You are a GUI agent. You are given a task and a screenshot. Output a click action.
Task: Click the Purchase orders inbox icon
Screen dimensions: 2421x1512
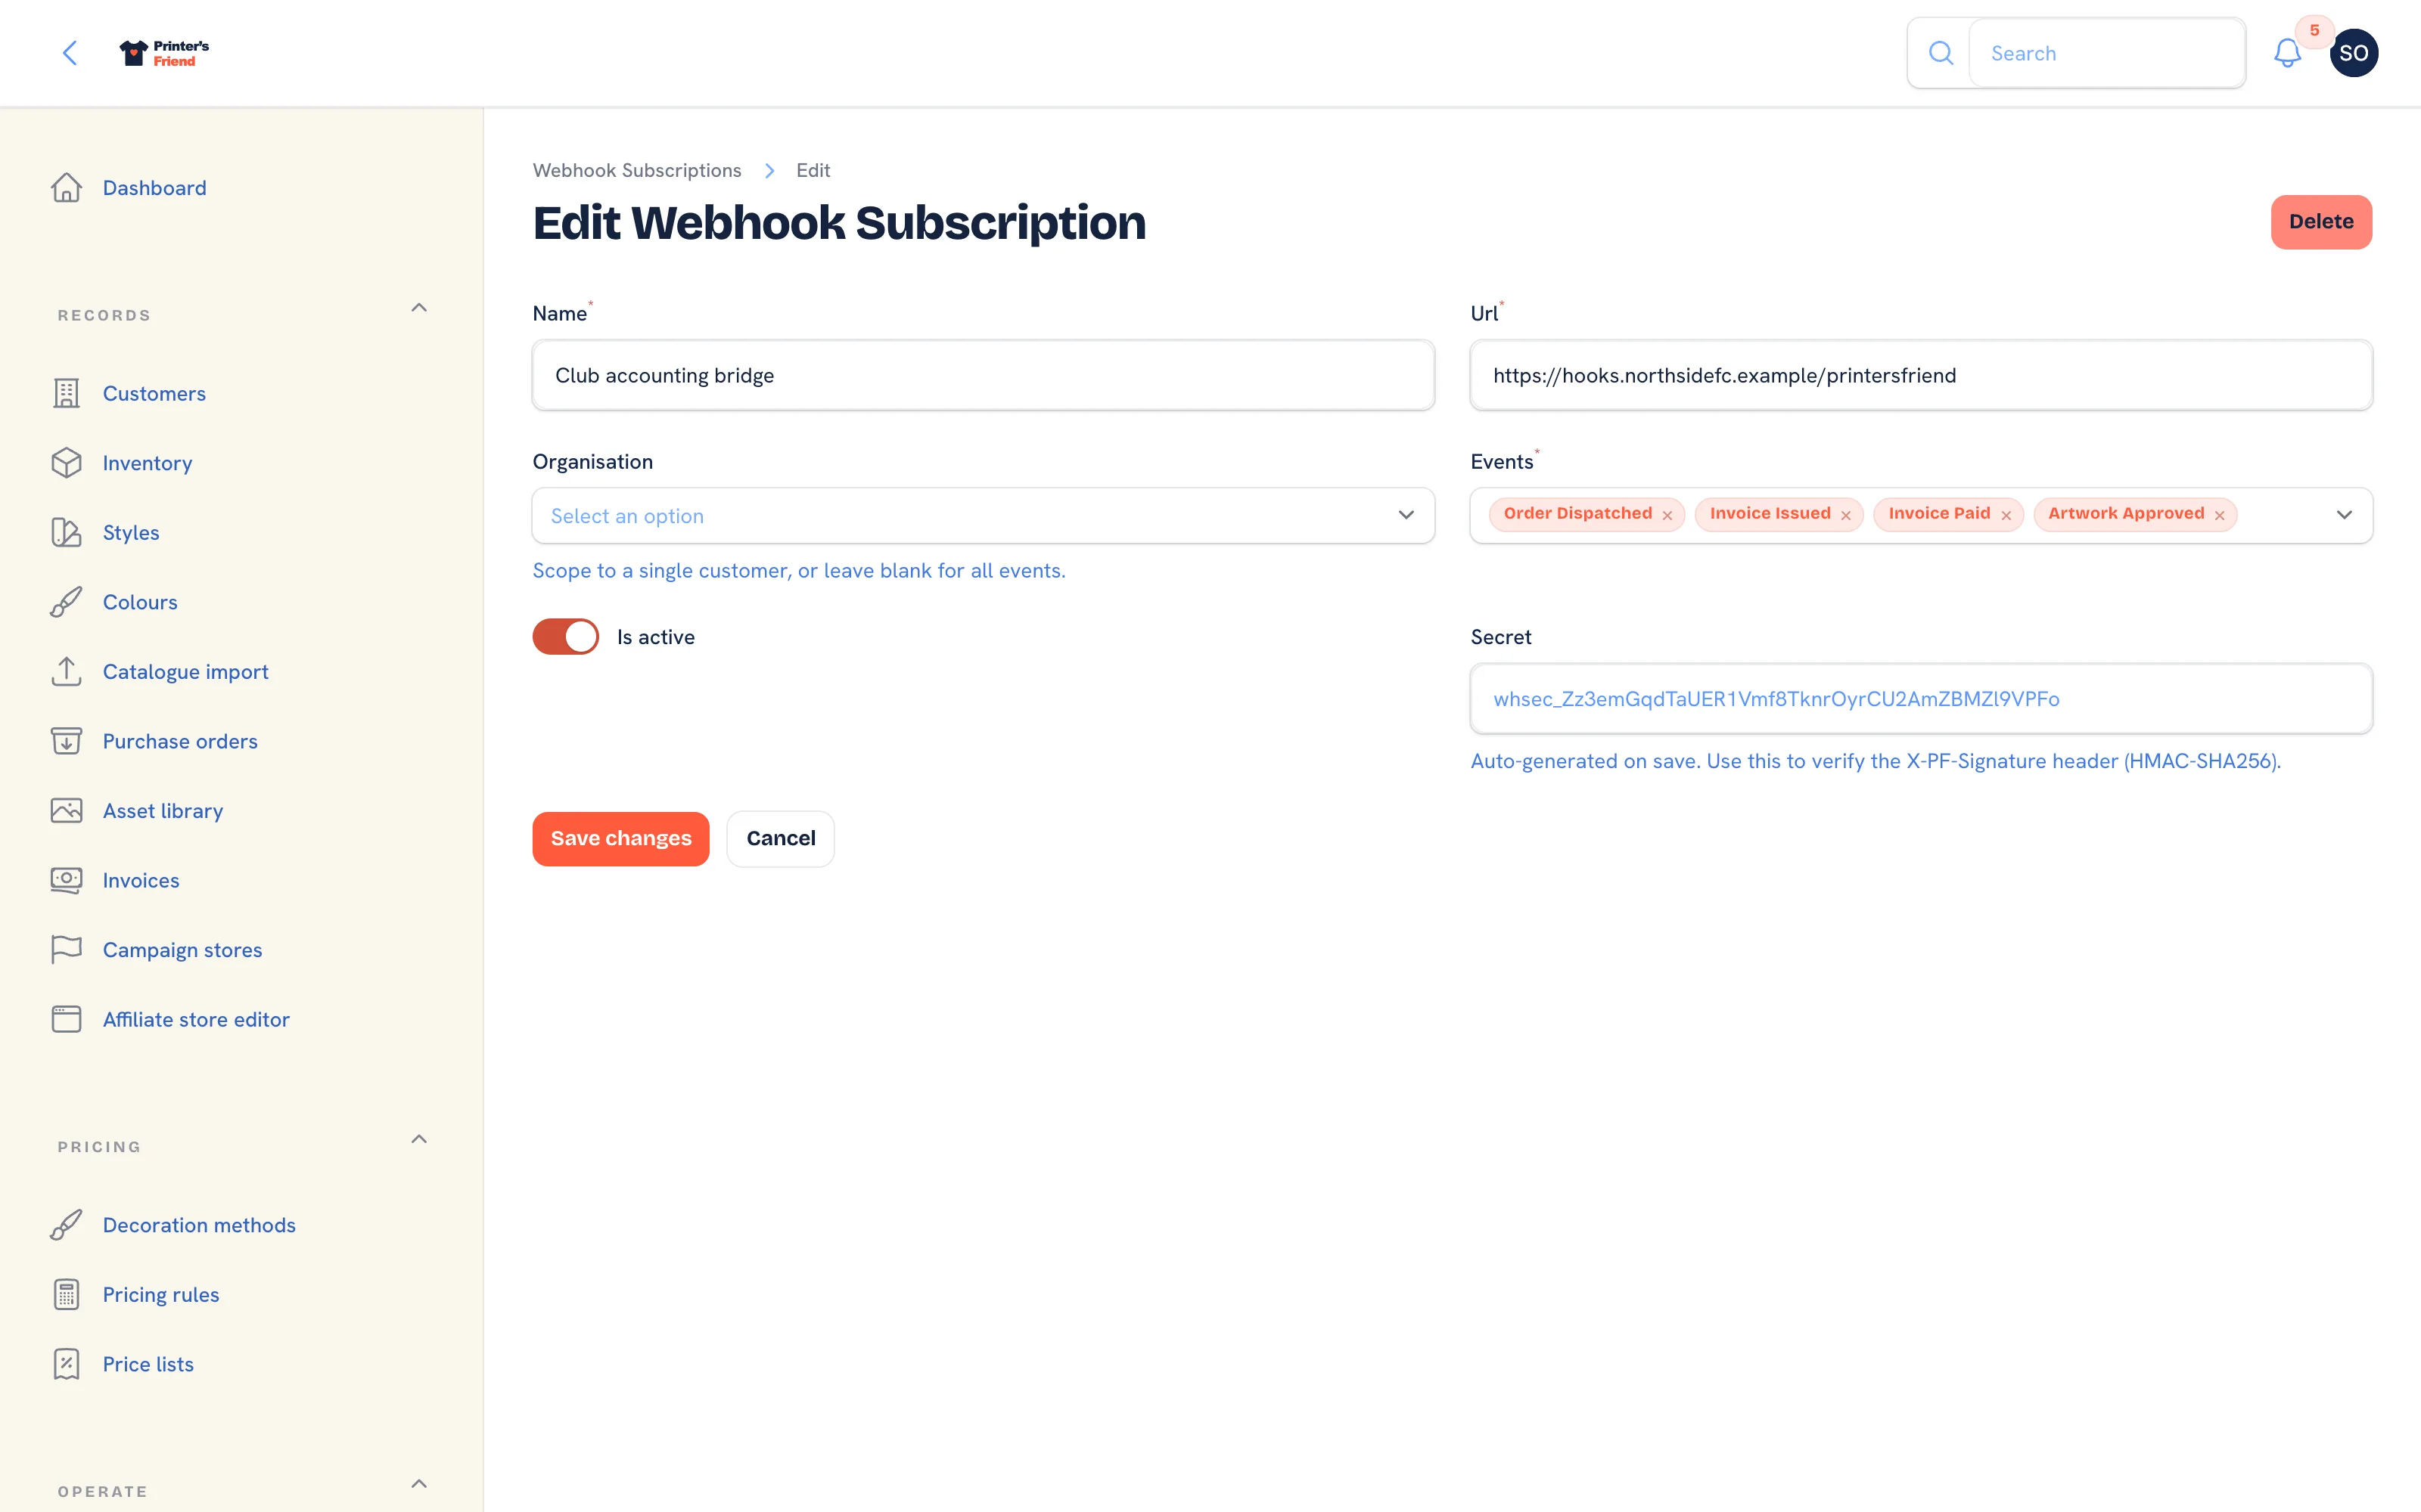tap(66, 741)
